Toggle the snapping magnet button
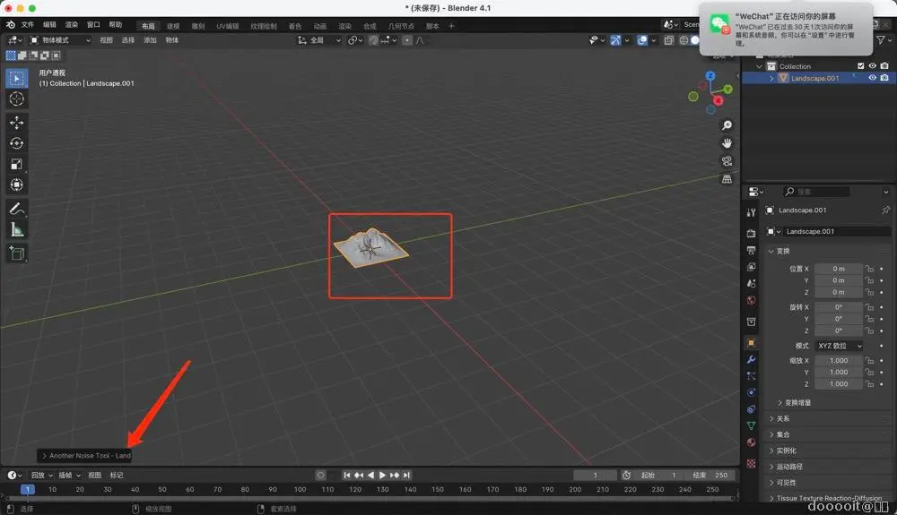Viewport: 897px width, 515px height. 373,40
